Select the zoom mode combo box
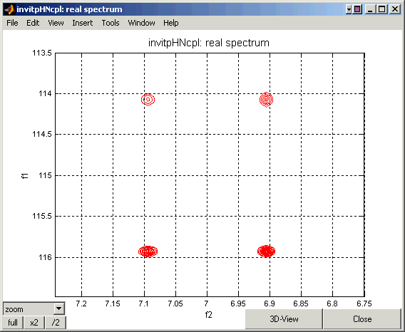The image size is (405, 332). (34, 308)
